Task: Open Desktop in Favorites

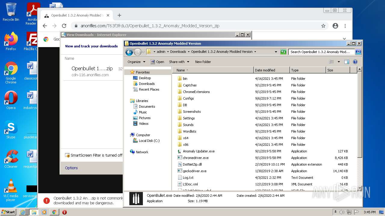Action: pyautogui.click(x=145, y=78)
